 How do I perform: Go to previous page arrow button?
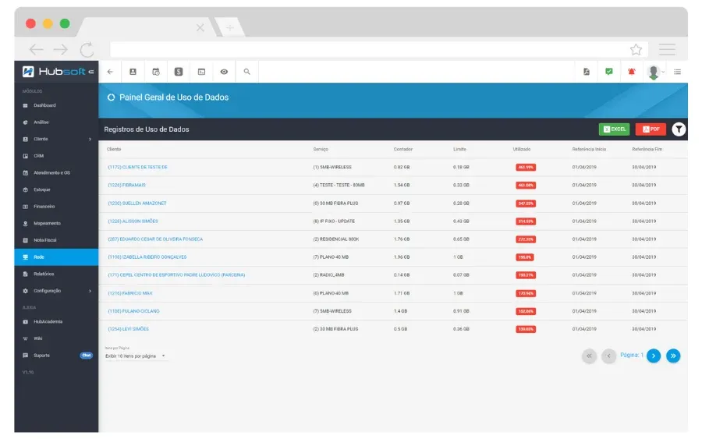(608, 356)
